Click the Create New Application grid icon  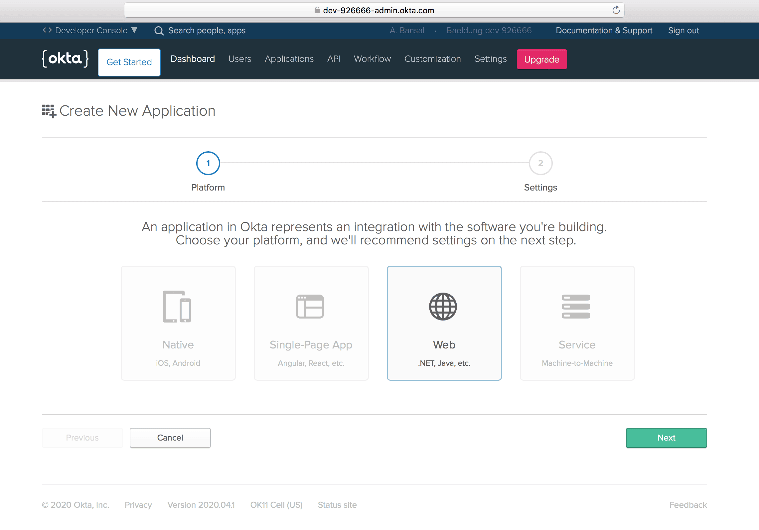(x=49, y=111)
